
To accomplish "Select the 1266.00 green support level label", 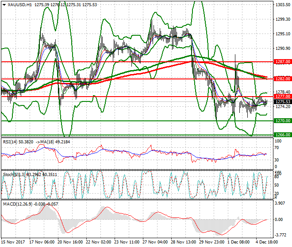I will point(283,135).
